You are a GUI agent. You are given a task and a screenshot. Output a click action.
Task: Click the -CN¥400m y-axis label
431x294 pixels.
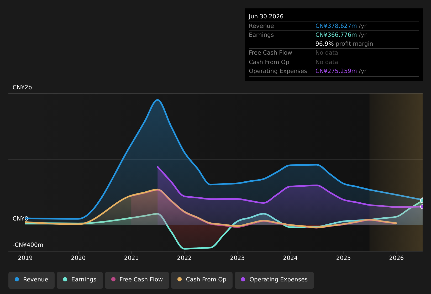point(28,245)
